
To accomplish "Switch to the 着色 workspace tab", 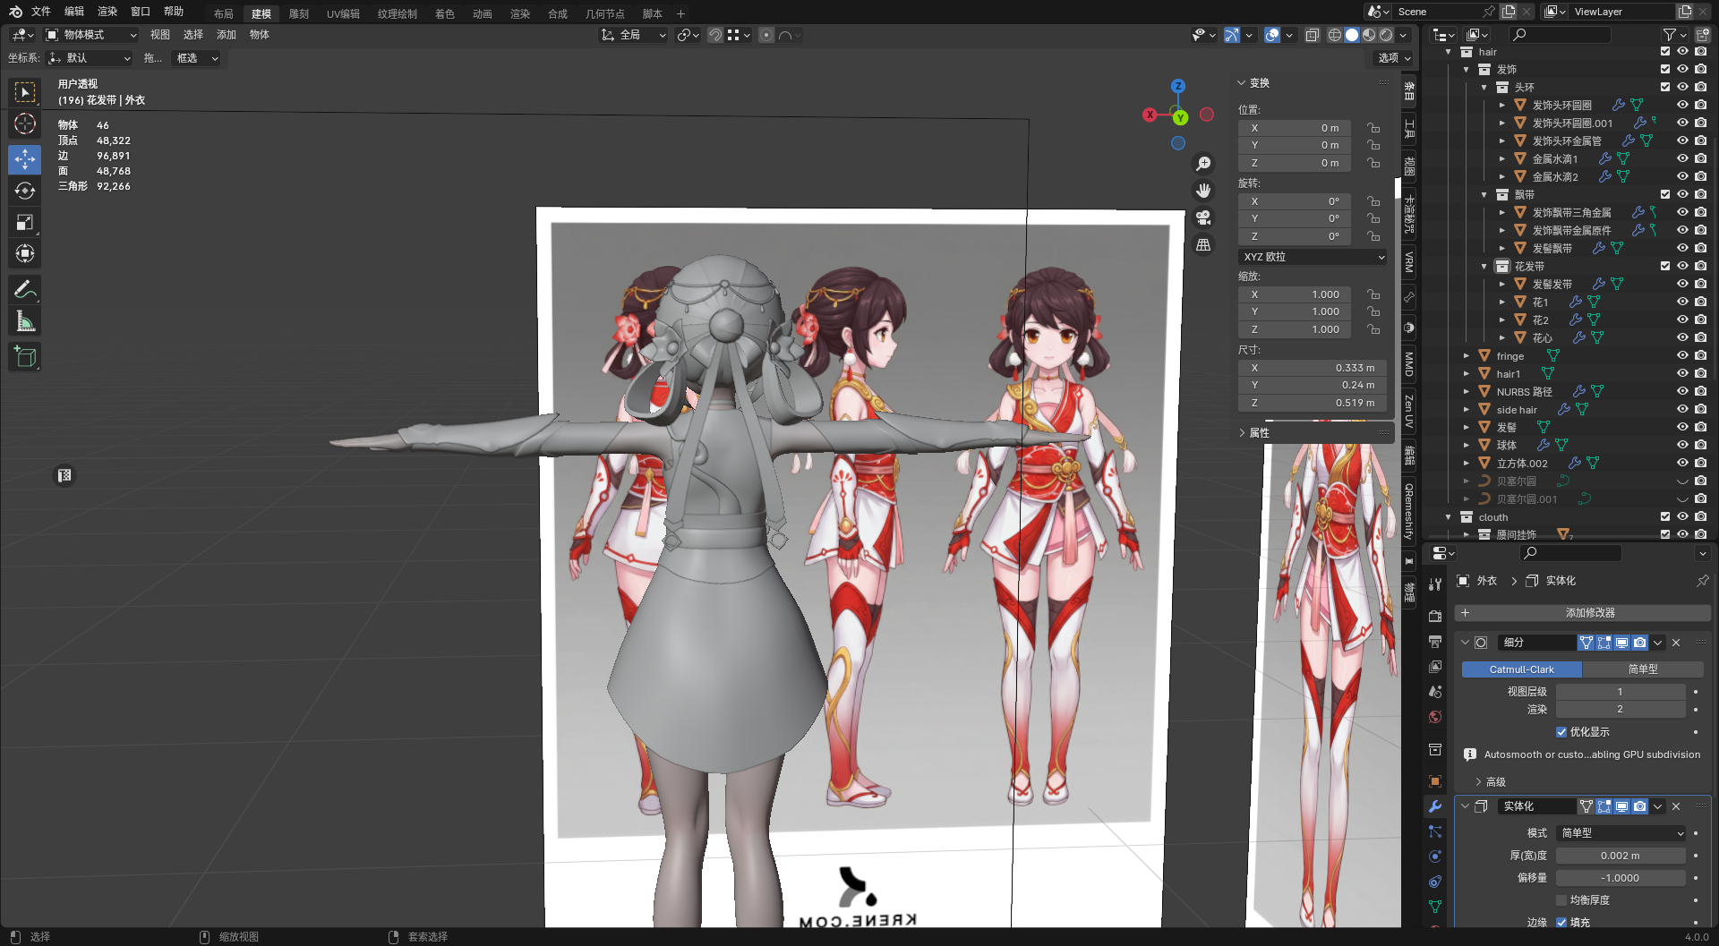I will (x=445, y=13).
